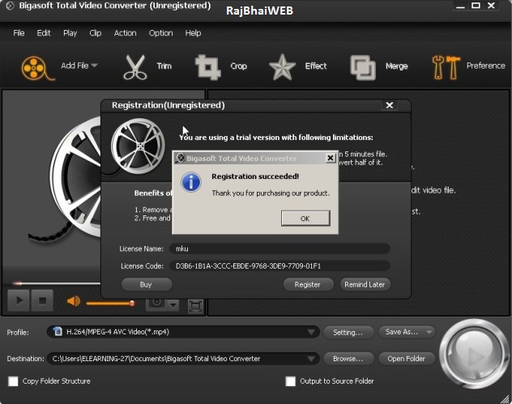Open the Effect star tool
The width and height of the screenshot is (512, 404).
coord(282,67)
